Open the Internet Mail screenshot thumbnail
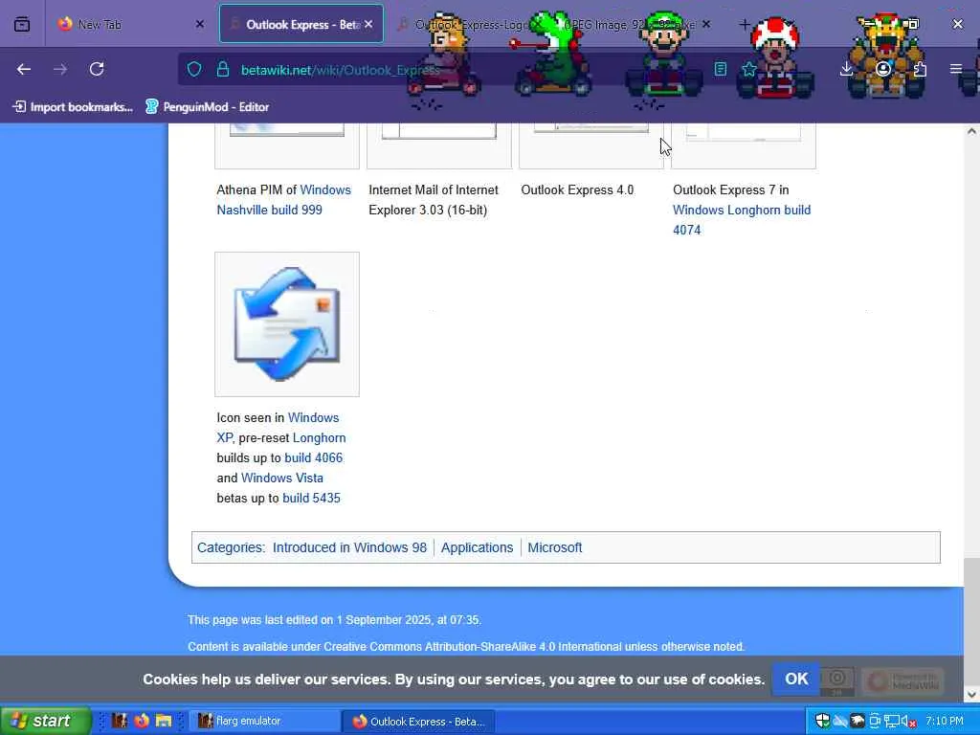 (438, 145)
